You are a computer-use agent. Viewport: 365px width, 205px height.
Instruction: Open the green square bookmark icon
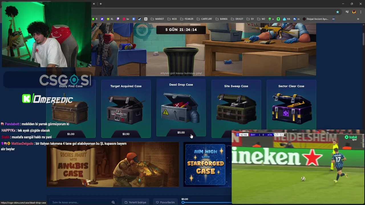278,19
